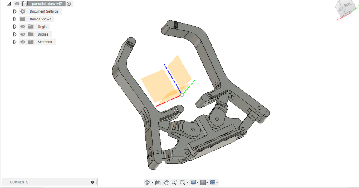This screenshot has width=359, height=188.
Task: Collapse the parrallel claw v17 root node
Action: (x=9, y=4)
